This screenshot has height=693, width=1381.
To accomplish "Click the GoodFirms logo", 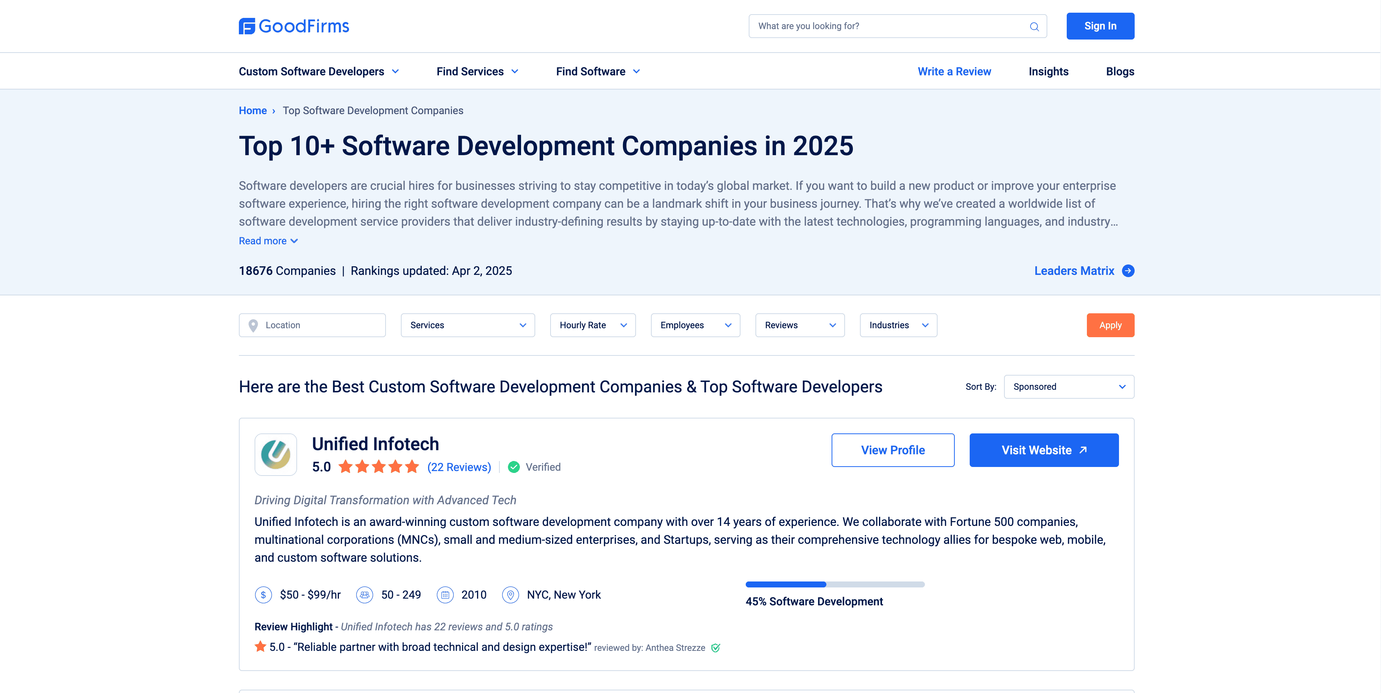I will click(294, 26).
